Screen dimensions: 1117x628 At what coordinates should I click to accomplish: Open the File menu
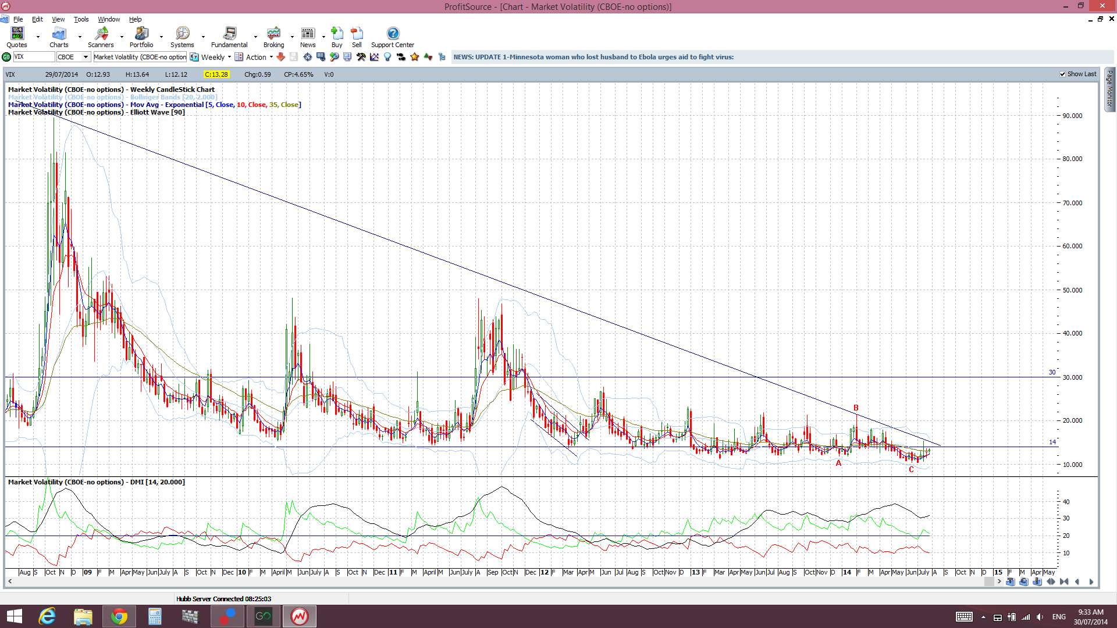[x=18, y=19]
